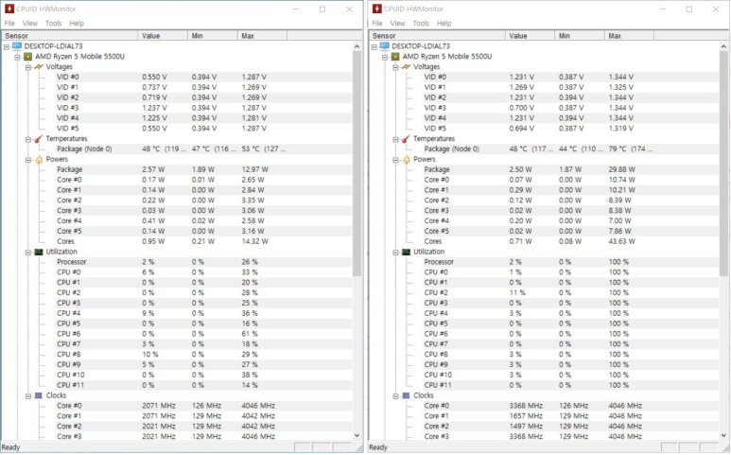Viewport: 731px width, 455px height.
Task: Click the Clocks waveform icon in right window
Action: 406,395
